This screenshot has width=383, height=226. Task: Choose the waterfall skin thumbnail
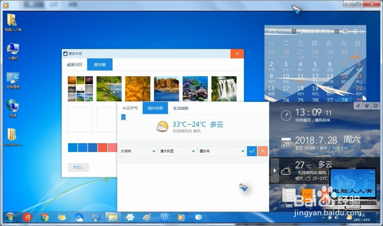point(224,89)
